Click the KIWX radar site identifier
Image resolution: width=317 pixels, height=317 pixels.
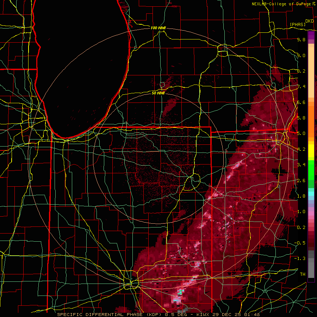click(203, 315)
